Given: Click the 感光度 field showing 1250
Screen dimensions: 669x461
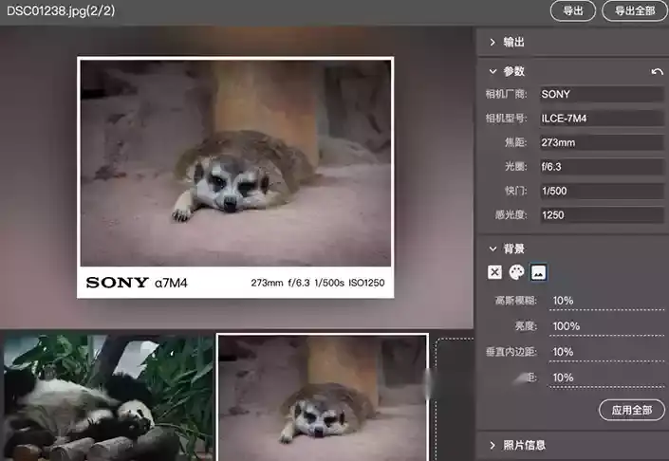Looking at the screenshot, I should tap(601, 215).
